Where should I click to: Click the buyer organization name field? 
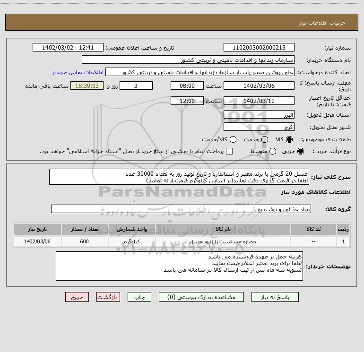188,60
